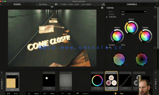This screenshot has height=95, width=159.
Task: Disable the HSL Colors tool toggle
Action: 102,73
